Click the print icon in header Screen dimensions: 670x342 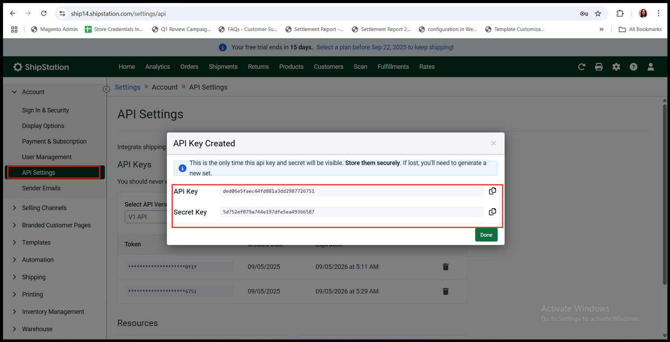click(x=599, y=67)
